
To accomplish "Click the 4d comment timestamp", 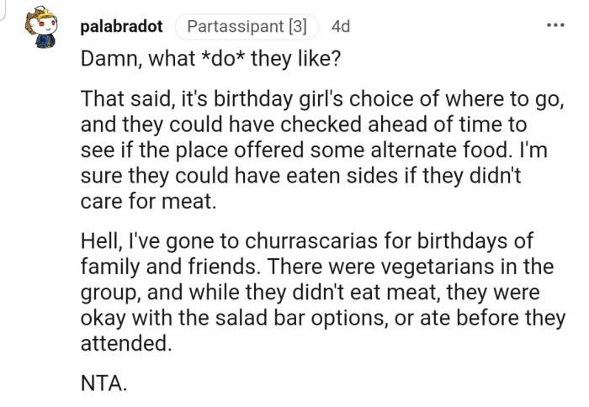I will pyautogui.click(x=341, y=26).
